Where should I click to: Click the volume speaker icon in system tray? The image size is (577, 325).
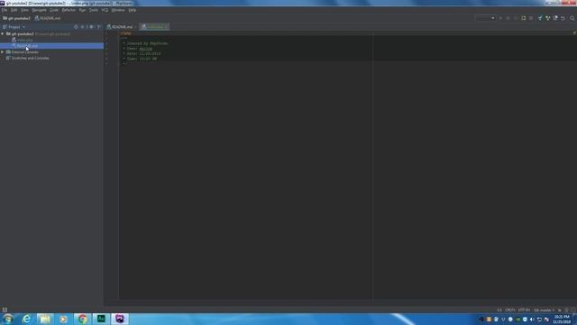532,320
